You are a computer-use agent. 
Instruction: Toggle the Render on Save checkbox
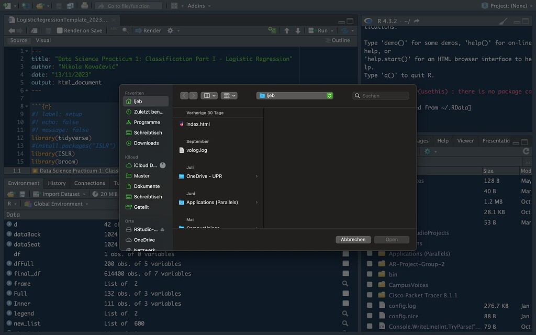click(x=60, y=31)
